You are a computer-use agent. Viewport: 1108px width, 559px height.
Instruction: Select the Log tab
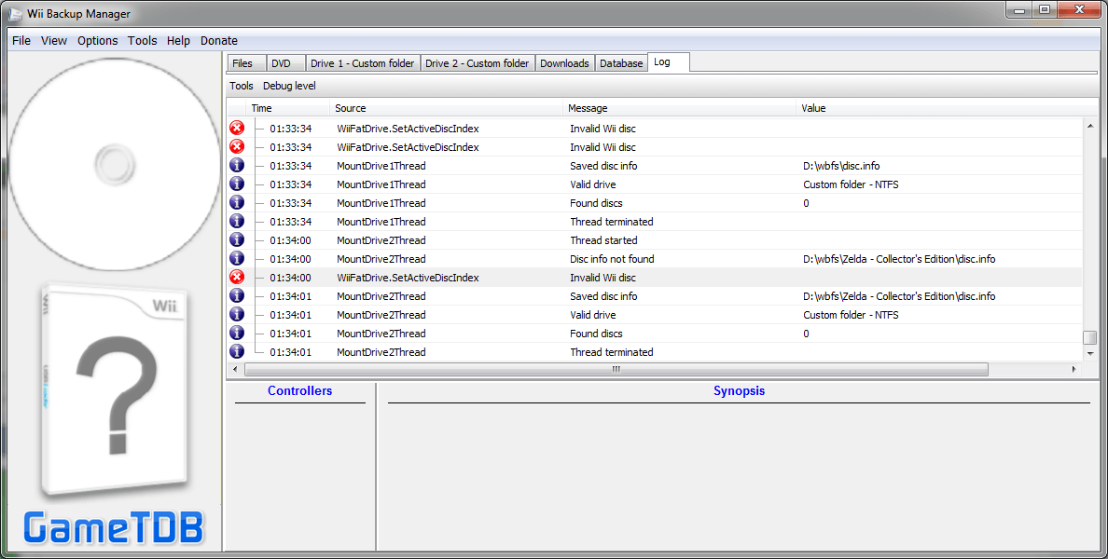click(x=669, y=62)
